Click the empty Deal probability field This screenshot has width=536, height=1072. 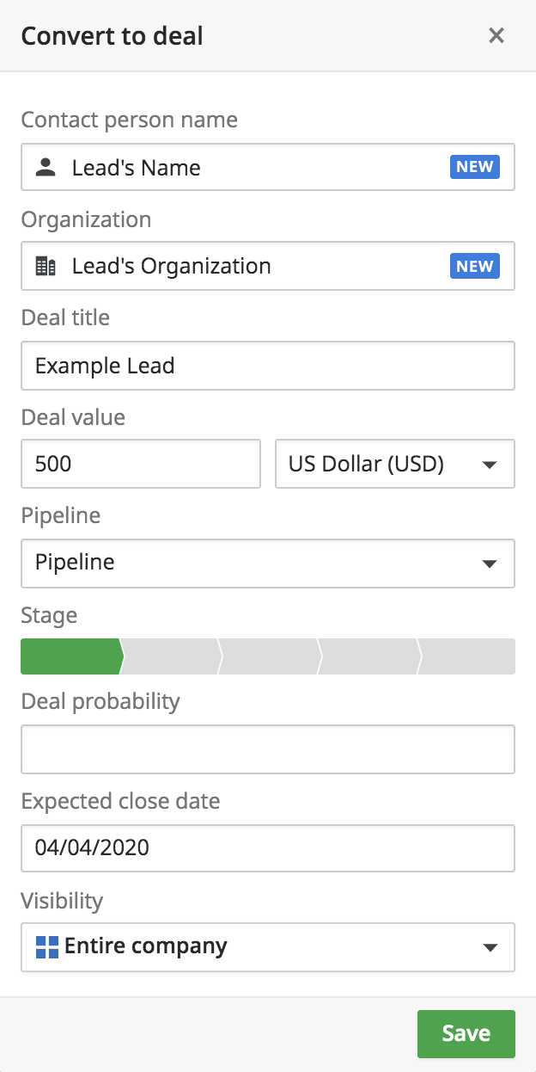[267, 749]
